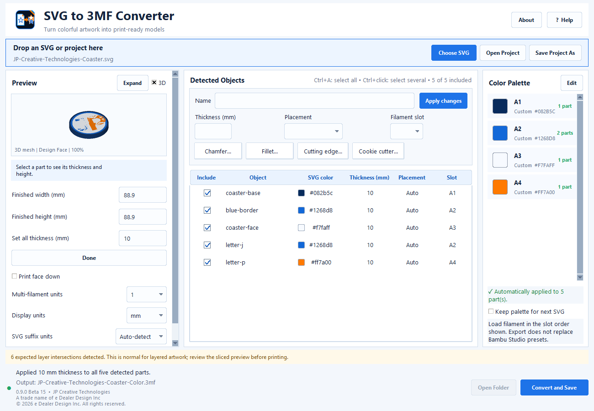Select the A1 dark navy palette swatch
The height and width of the screenshot is (411, 594).
pyautogui.click(x=500, y=106)
